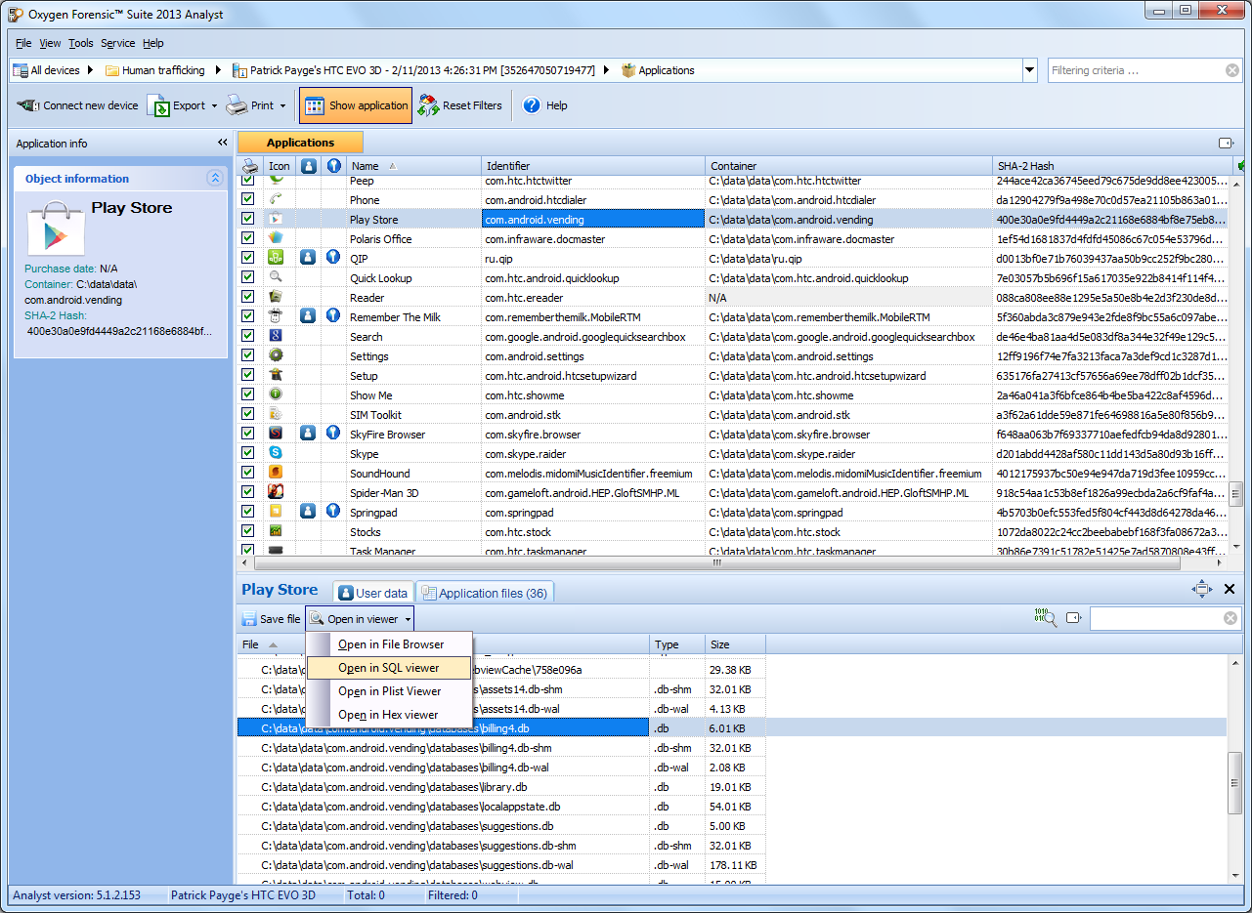Viewport: 1252px width, 913px height.
Task: Open the Print dropdown arrow
Action: tap(283, 105)
